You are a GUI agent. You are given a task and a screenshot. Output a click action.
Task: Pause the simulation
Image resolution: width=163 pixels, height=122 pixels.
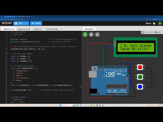click(97, 35)
